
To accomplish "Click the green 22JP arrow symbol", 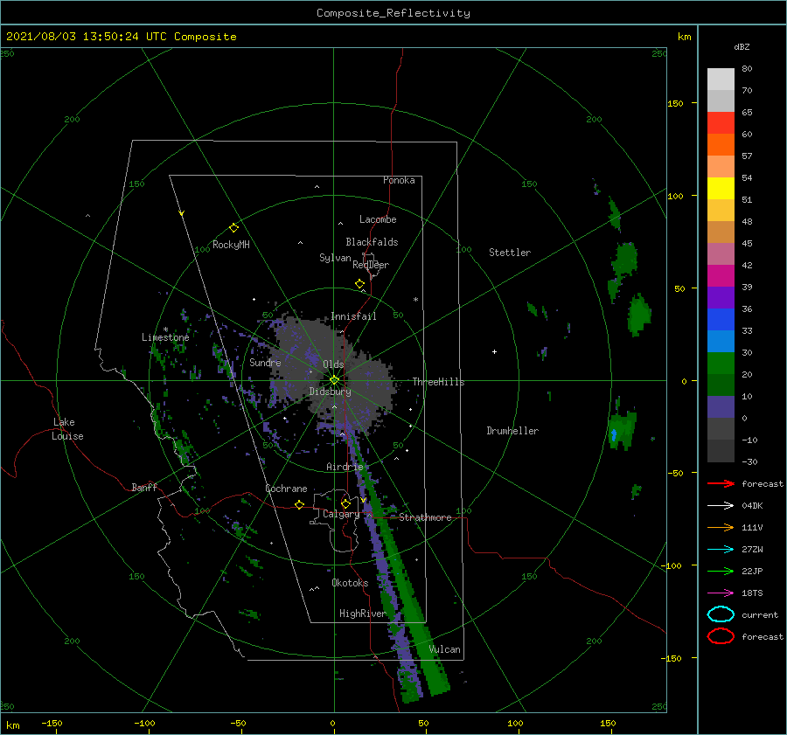I will tap(721, 571).
